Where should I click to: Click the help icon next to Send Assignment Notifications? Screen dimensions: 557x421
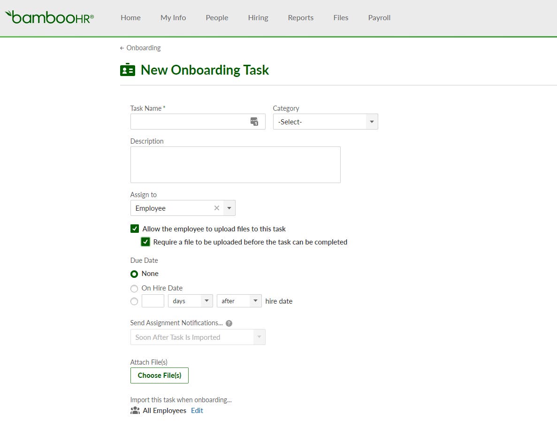coord(229,322)
